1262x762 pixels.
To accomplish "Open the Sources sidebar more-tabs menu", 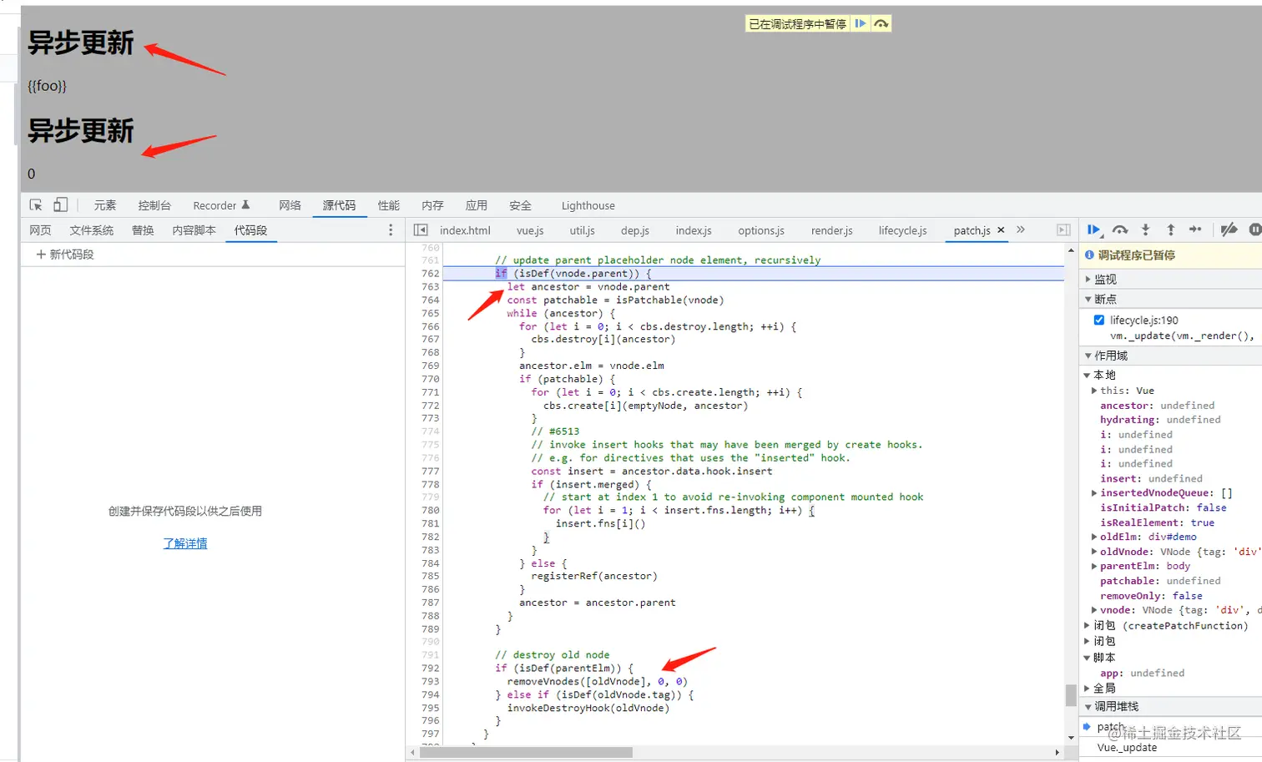I will [390, 230].
